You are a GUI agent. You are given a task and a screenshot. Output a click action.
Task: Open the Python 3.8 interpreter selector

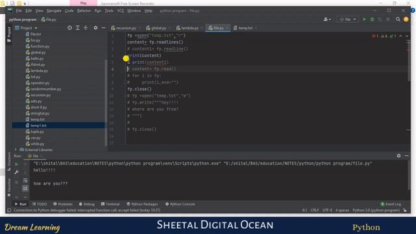coord(376,211)
